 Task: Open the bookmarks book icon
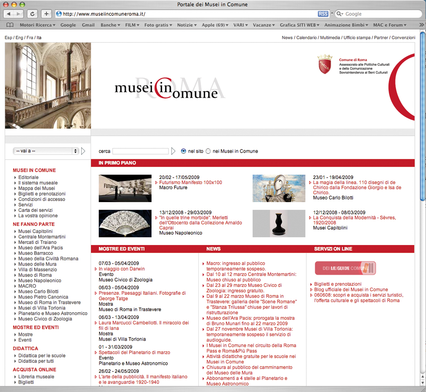pyautogui.click(x=10, y=25)
